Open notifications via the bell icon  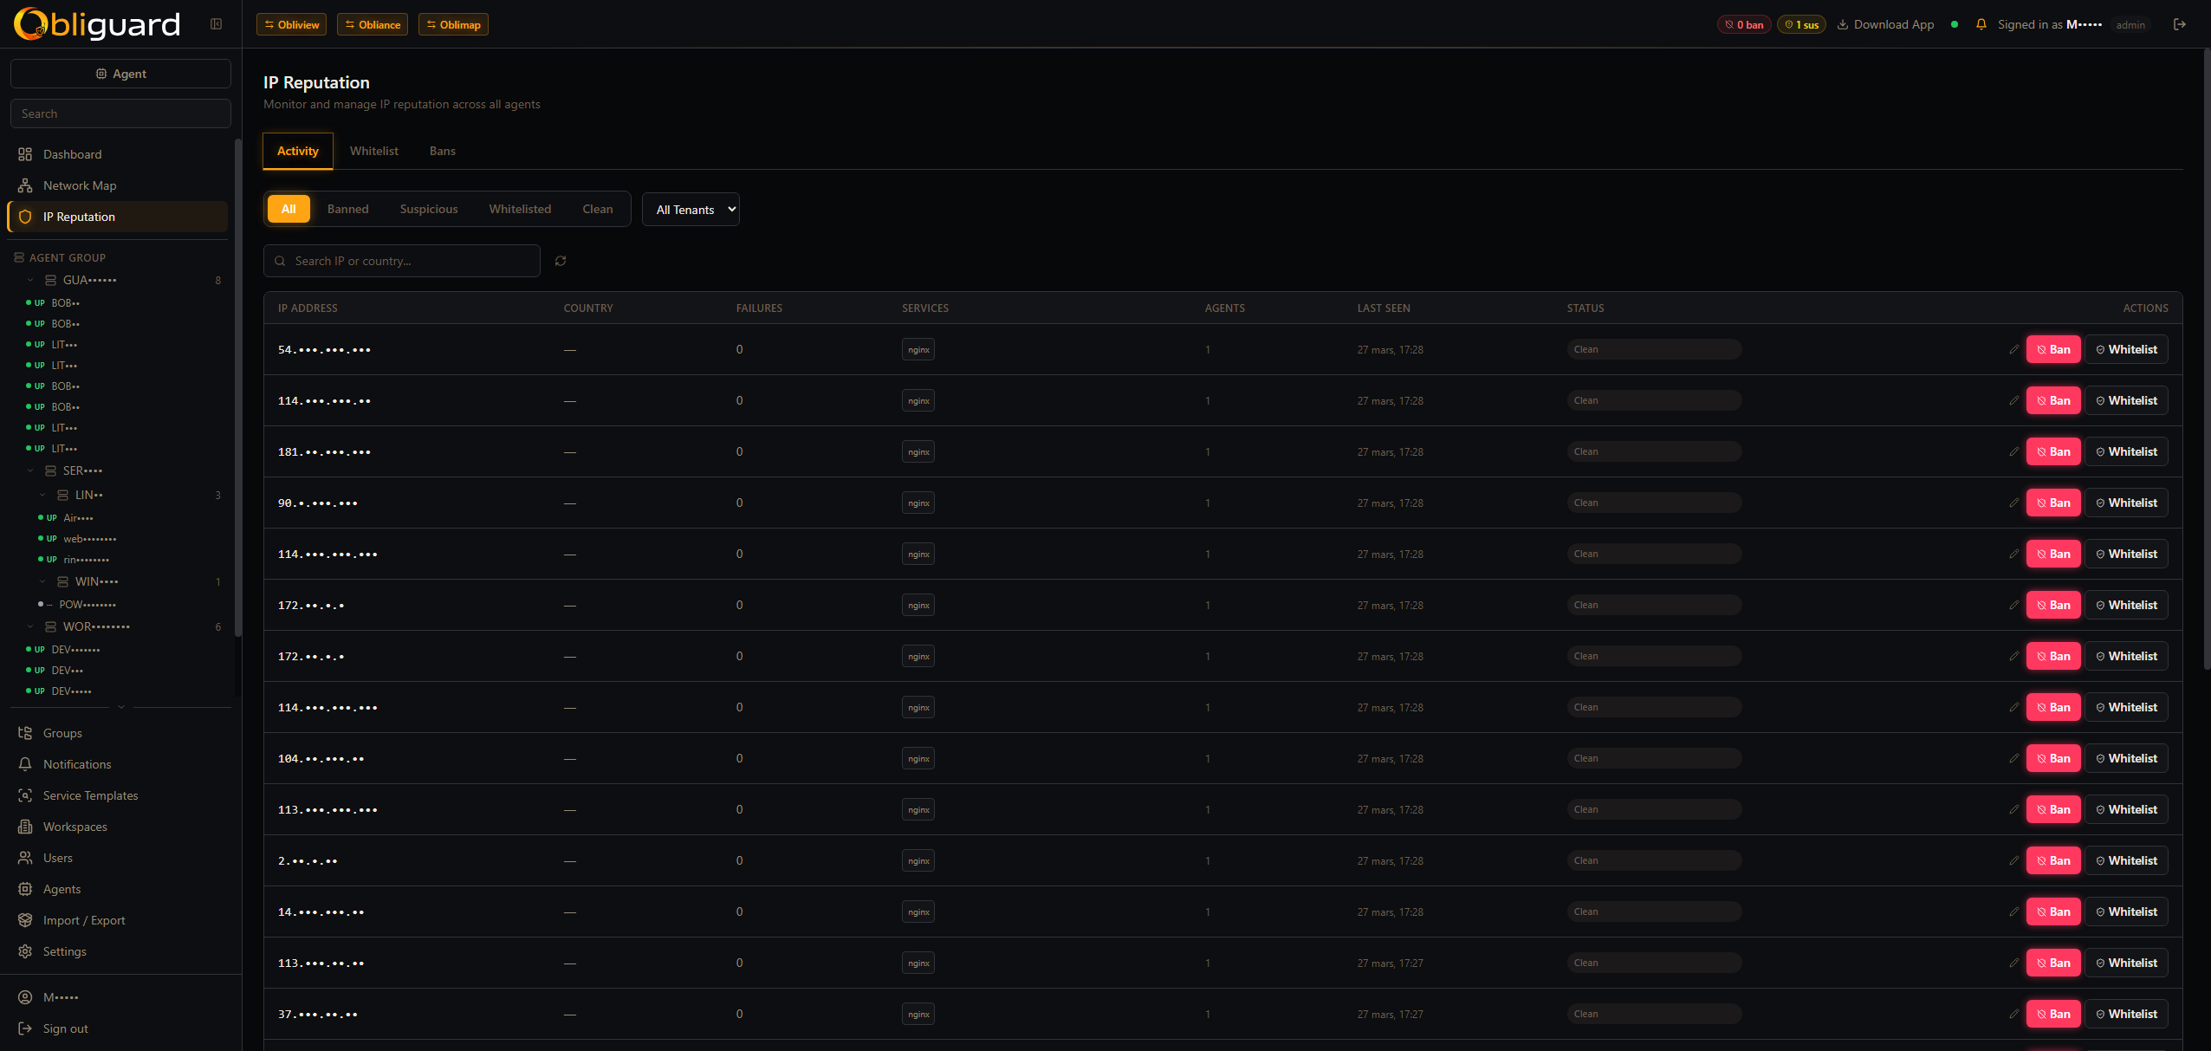point(1981,24)
